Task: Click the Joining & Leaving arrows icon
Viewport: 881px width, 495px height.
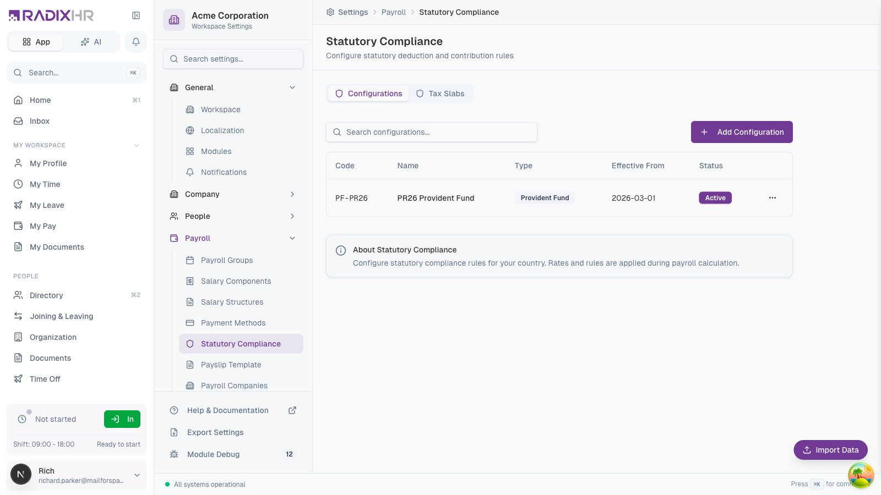Action: tap(18, 316)
